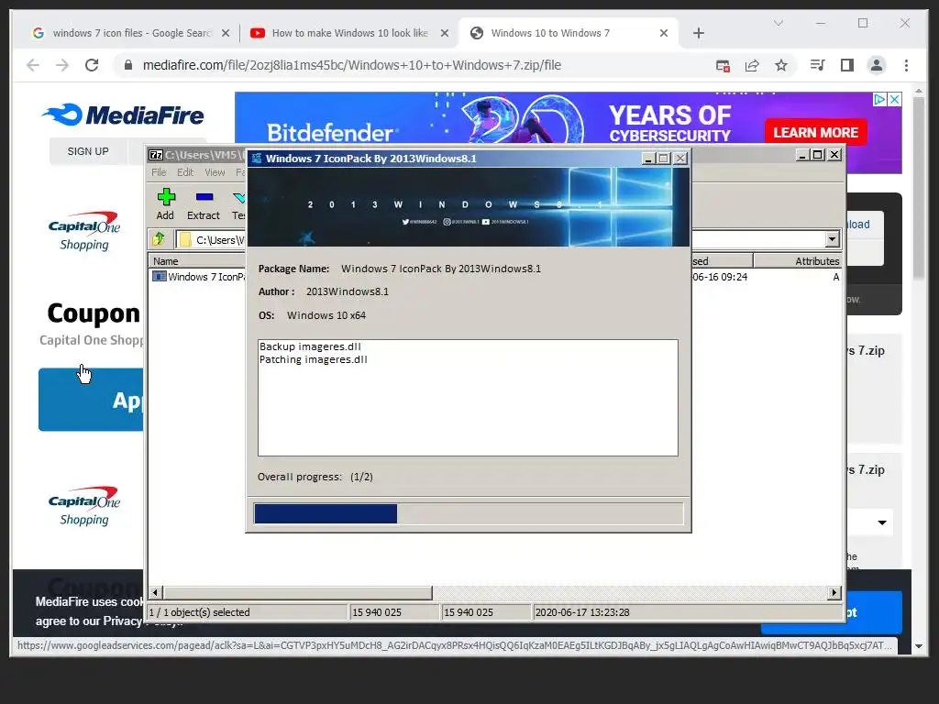Expand 7-Zip path dropdown
The width and height of the screenshot is (939, 704).
pos(832,239)
